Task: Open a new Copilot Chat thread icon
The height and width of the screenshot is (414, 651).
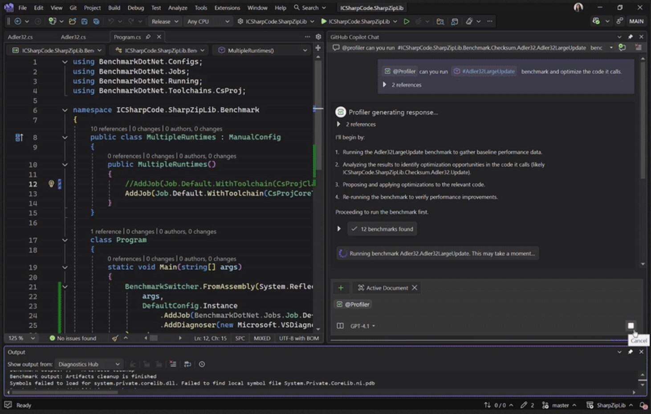Action: tap(622, 48)
